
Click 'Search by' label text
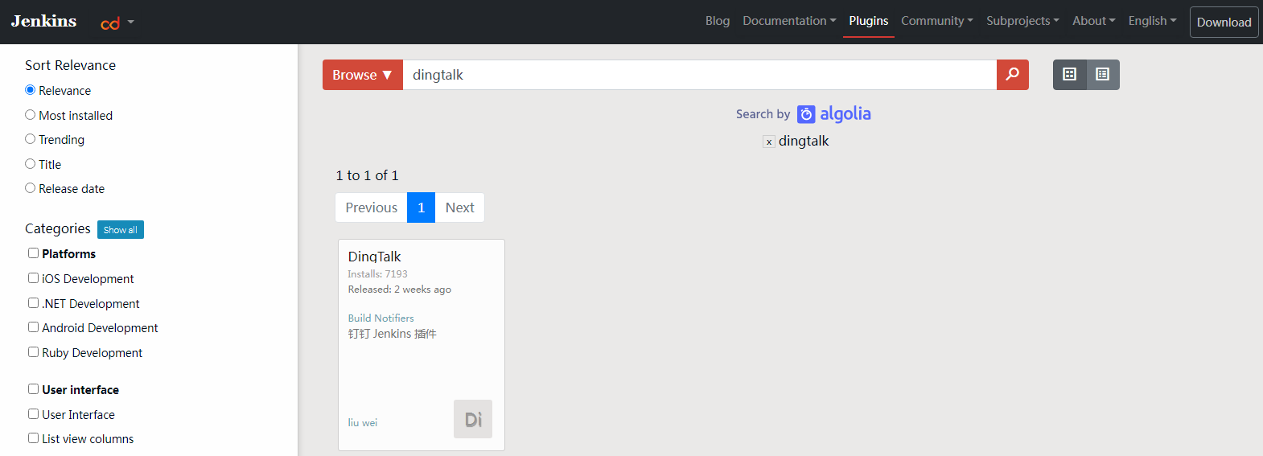763,114
